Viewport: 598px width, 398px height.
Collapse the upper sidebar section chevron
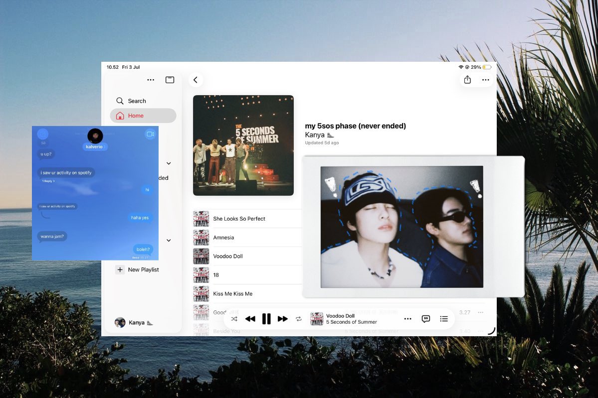(169, 163)
